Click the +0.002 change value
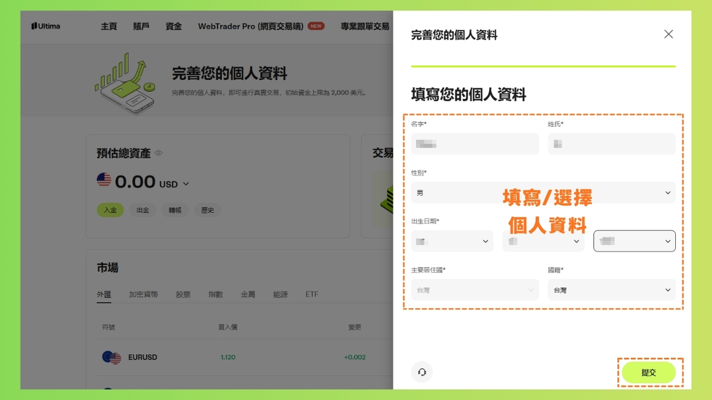Viewport: 712px width, 400px height. click(355, 357)
